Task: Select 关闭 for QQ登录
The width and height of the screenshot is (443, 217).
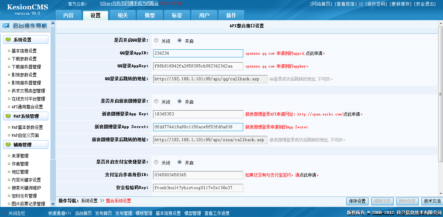Action: 156,40
